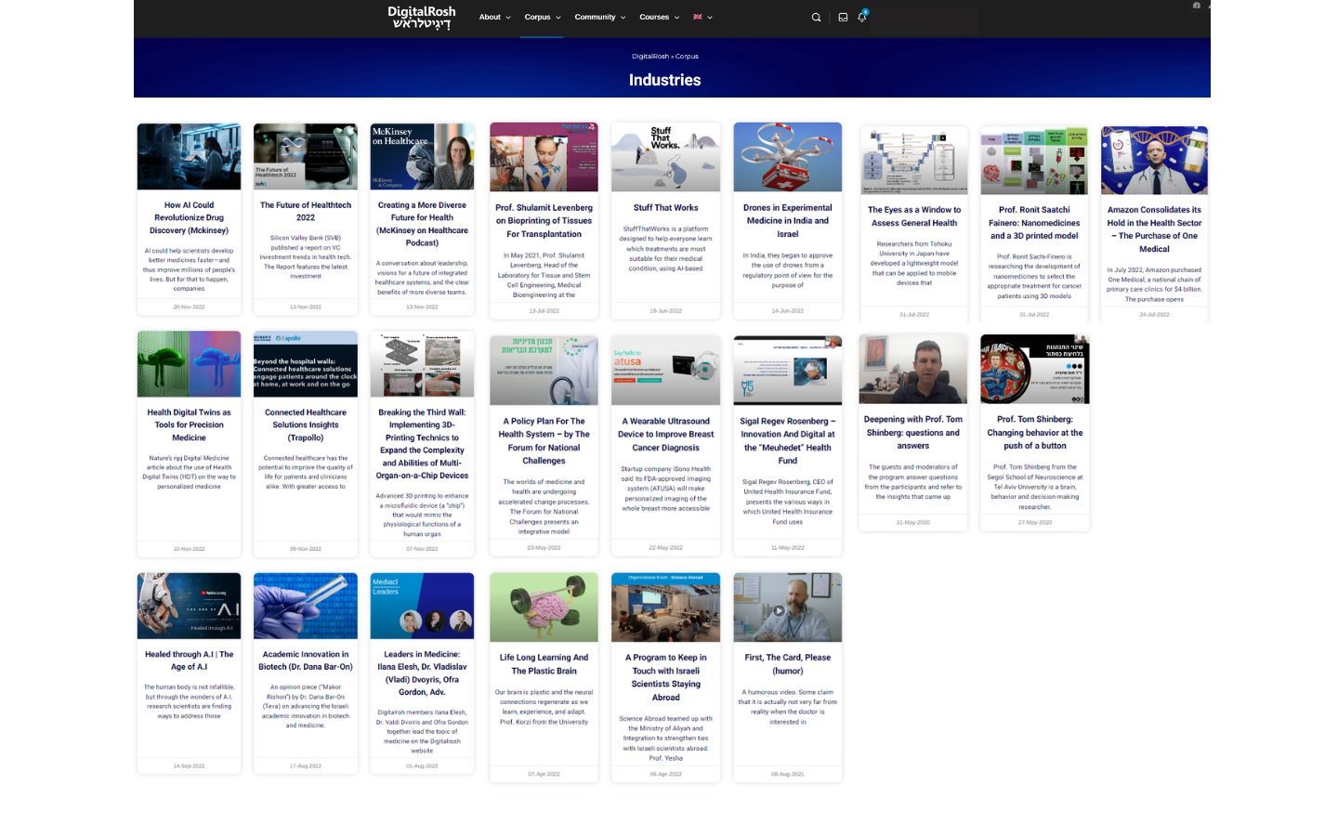The height and width of the screenshot is (836, 1338).
Task: Click the Amazon doctor with DNA thumbnail
Action: [x=1154, y=161]
